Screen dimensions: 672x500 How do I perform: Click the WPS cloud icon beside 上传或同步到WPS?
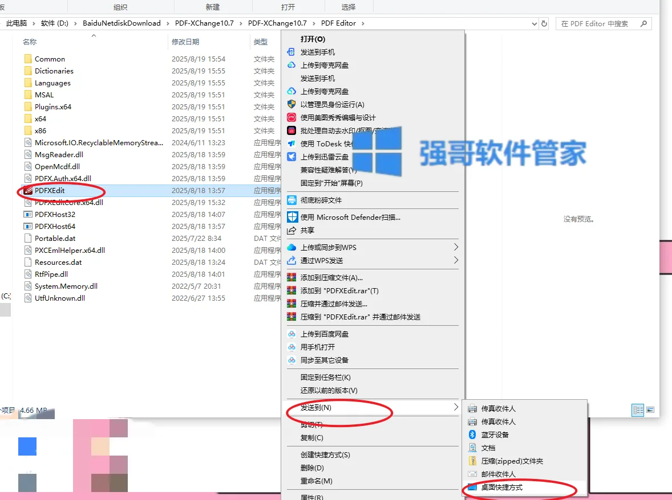click(292, 247)
